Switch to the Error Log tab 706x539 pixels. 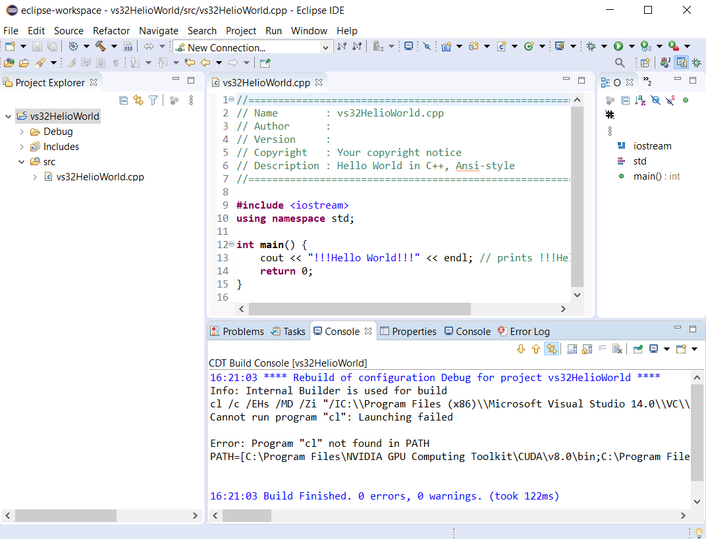click(524, 331)
